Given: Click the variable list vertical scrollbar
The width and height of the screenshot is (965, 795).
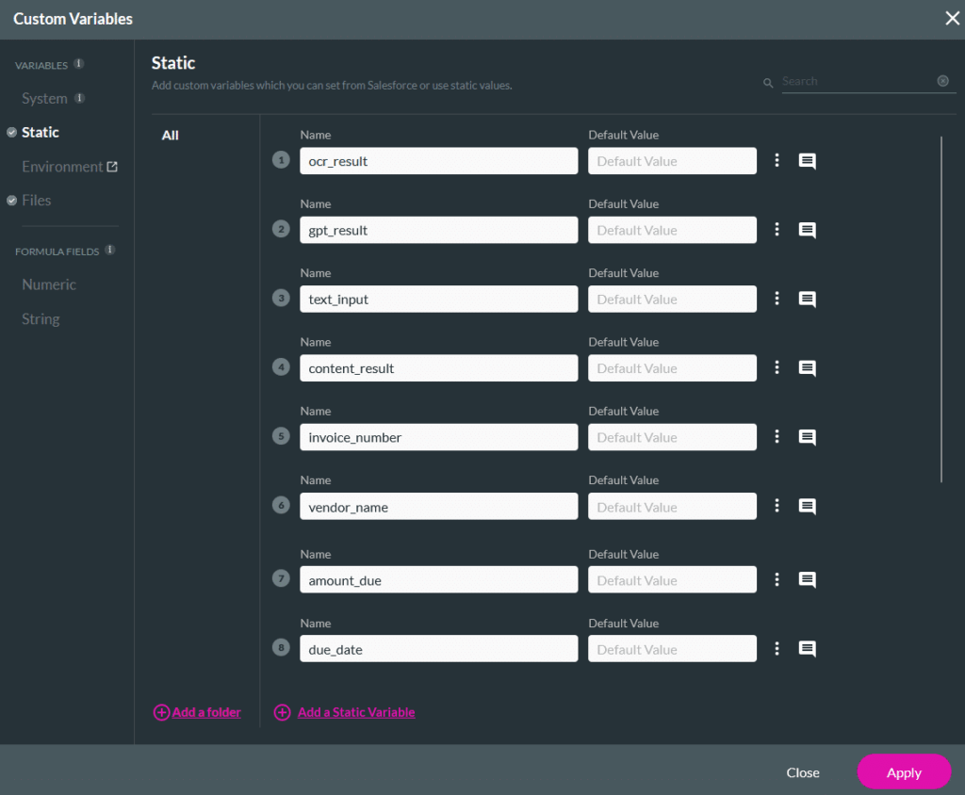Looking at the screenshot, I should (940, 311).
